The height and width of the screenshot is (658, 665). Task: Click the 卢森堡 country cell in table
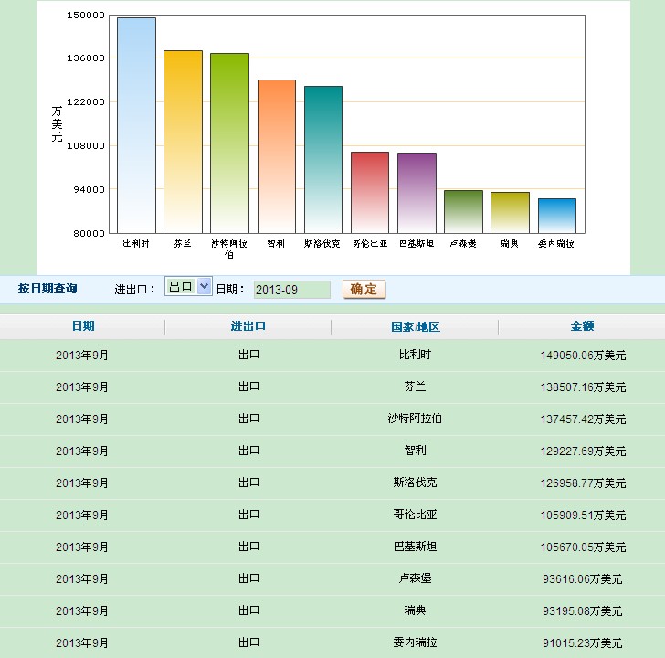click(415, 578)
